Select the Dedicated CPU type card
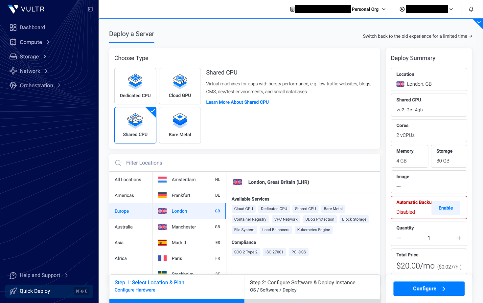This screenshot has width=483, height=303. click(x=135, y=86)
